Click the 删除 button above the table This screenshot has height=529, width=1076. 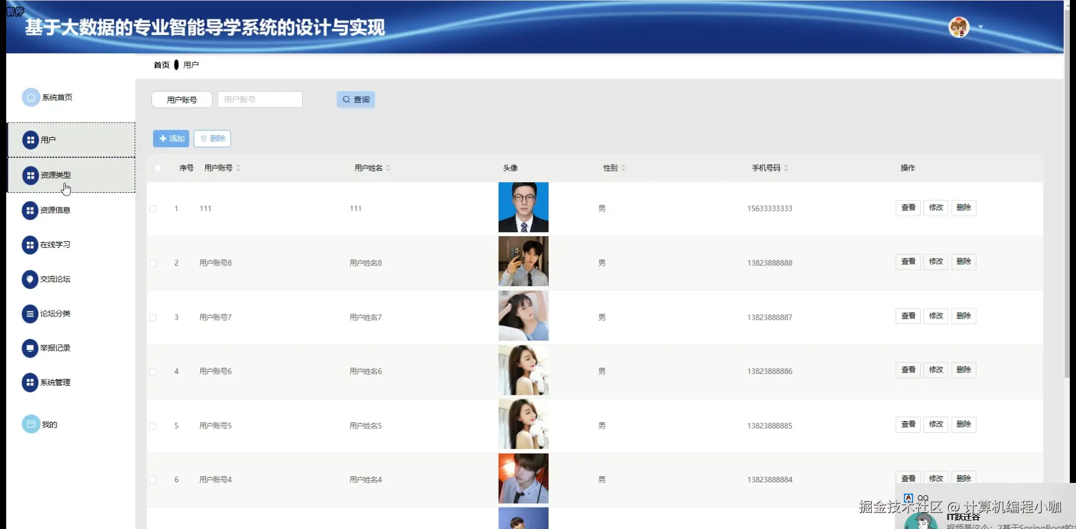[x=212, y=138]
